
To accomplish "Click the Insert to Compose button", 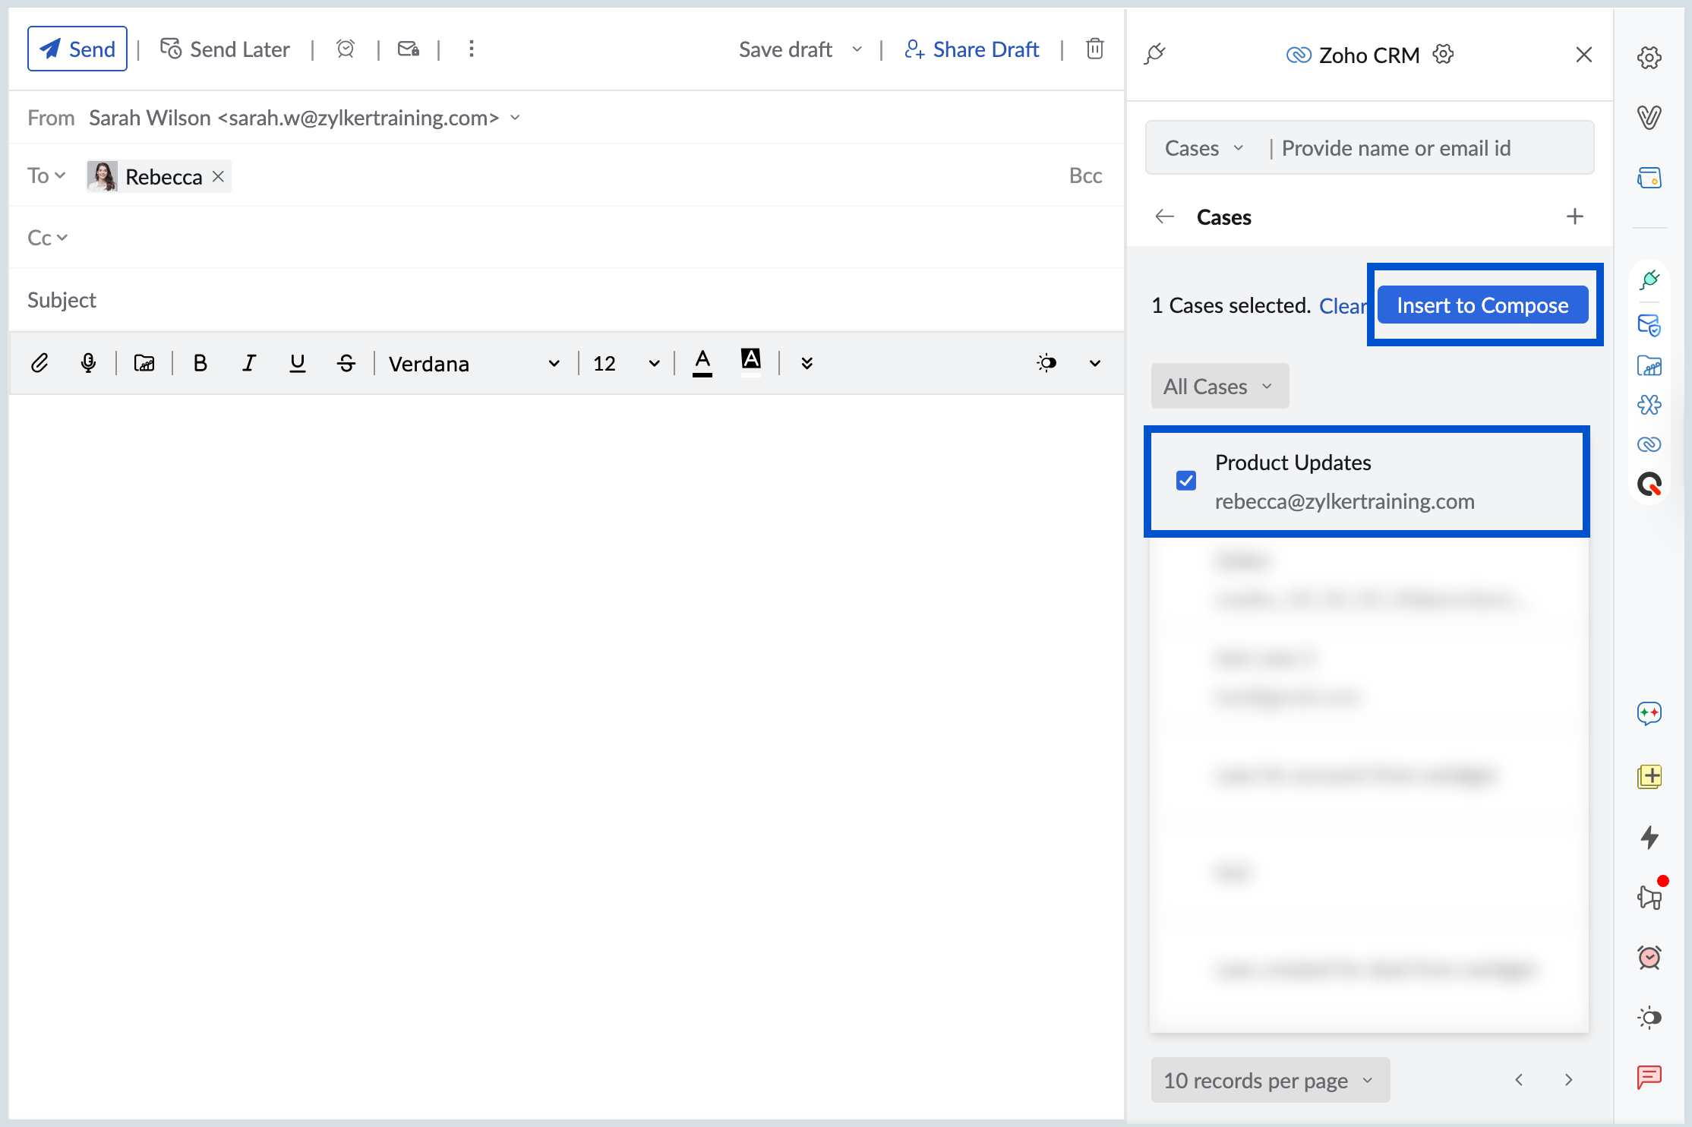I will [x=1482, y=305].
